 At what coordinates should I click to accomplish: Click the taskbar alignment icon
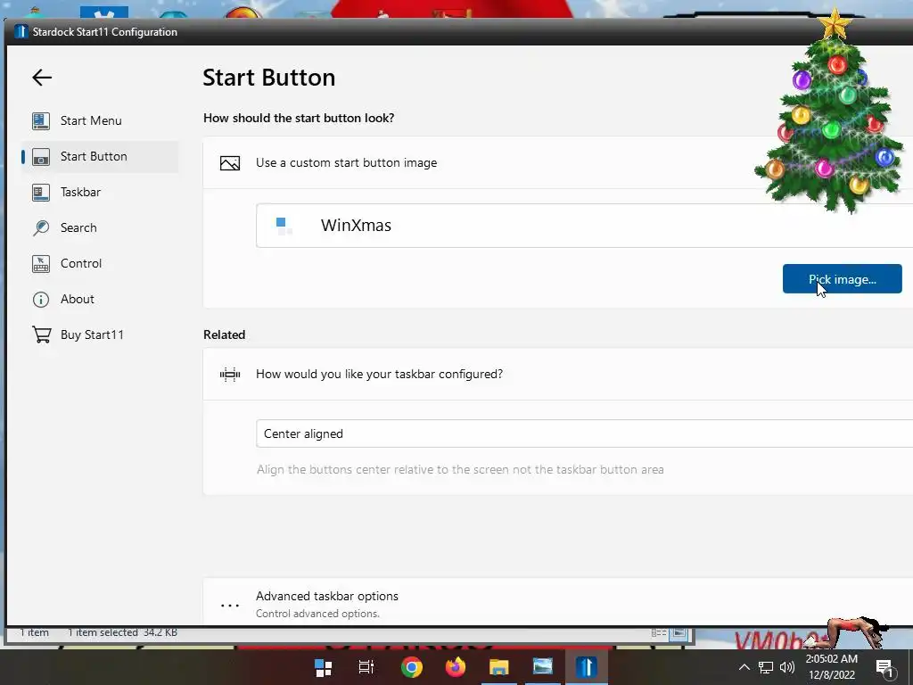click(230, 375)
